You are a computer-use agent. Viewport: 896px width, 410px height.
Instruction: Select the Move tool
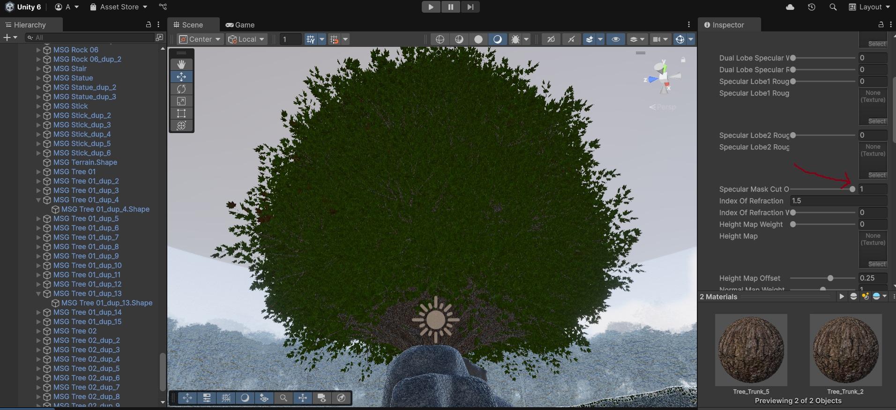pos(181,76)
